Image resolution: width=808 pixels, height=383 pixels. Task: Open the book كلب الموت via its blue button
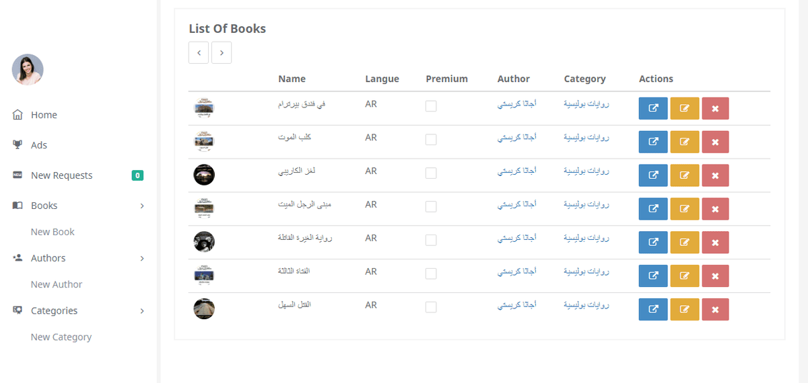click(653, 142)
